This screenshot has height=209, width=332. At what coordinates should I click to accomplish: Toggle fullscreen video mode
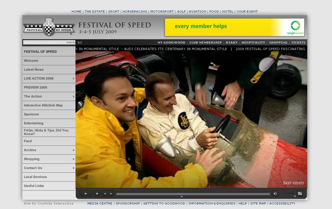(x=300, y=194)
